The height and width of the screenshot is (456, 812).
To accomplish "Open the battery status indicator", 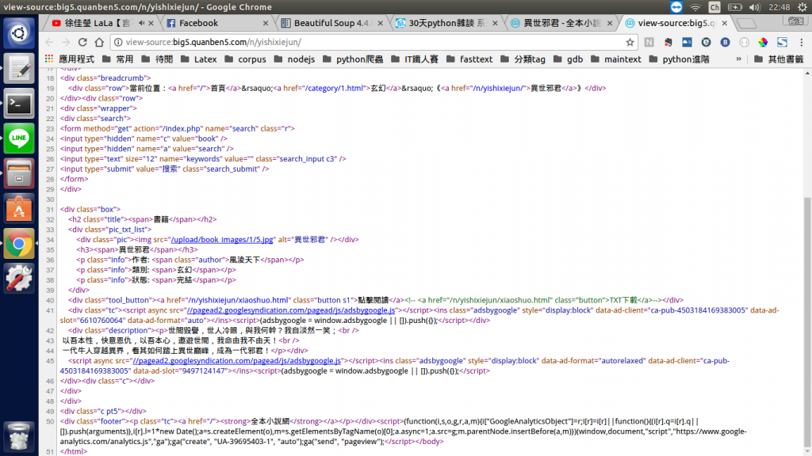I will point(735,7).
